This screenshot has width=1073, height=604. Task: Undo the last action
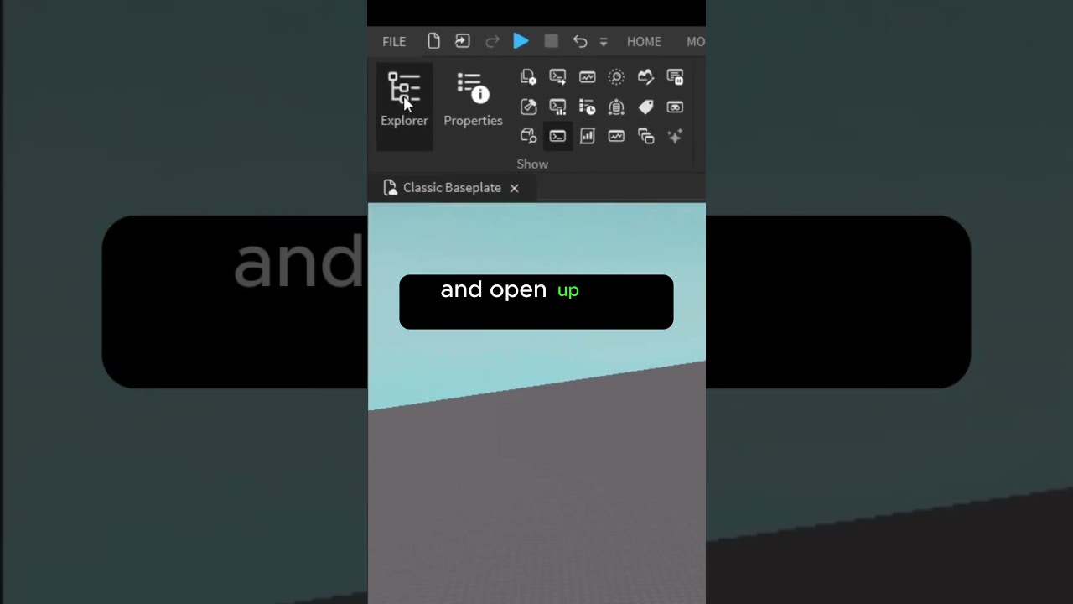[580, 41]
